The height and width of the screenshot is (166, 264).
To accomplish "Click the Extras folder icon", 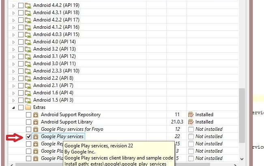I will [x=28, y=107].
